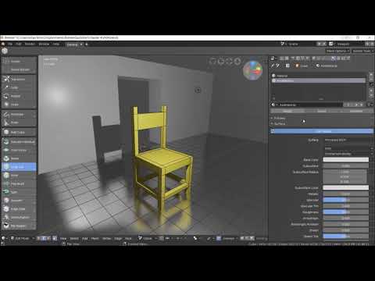Screen dimensions: 375x281
Task: Select the Smooth tool
Action: [x=19, y=201]
